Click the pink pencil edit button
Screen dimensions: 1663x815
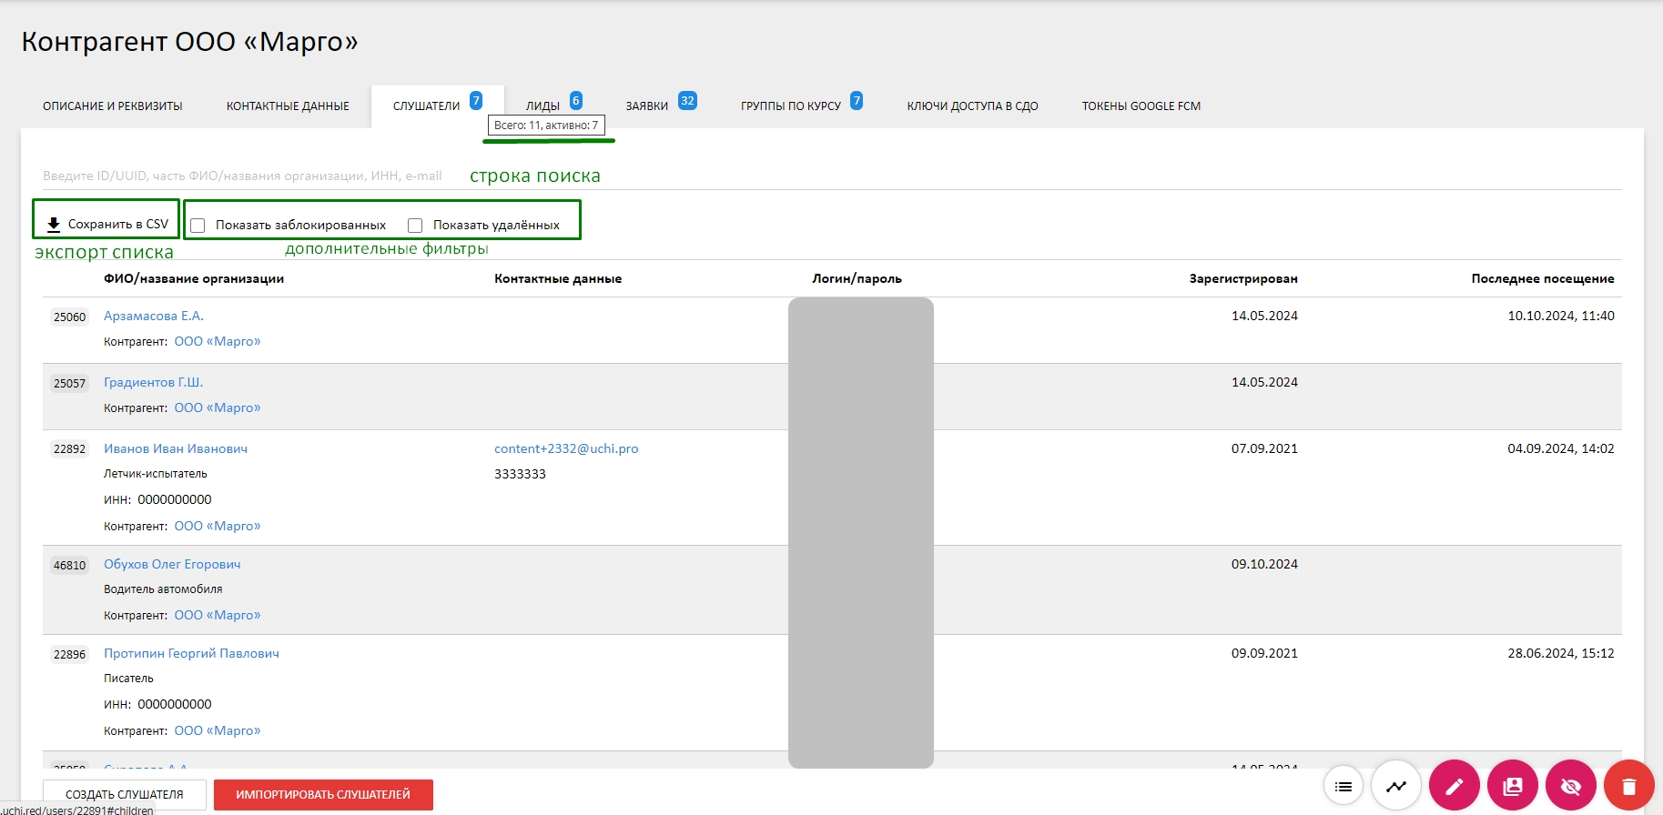(1455, 785)
